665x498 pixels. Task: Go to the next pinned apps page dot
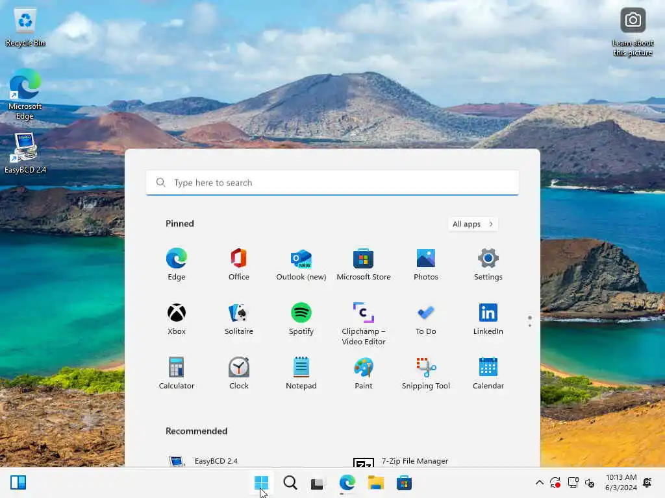[x=530, y=326]
